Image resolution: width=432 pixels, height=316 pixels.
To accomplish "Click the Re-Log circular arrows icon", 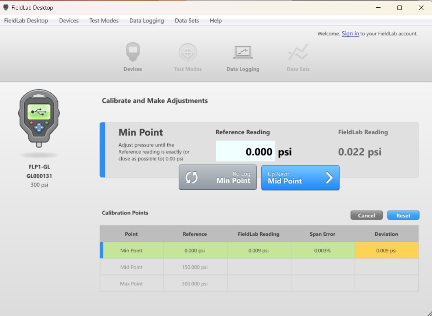I will [192, 177].
